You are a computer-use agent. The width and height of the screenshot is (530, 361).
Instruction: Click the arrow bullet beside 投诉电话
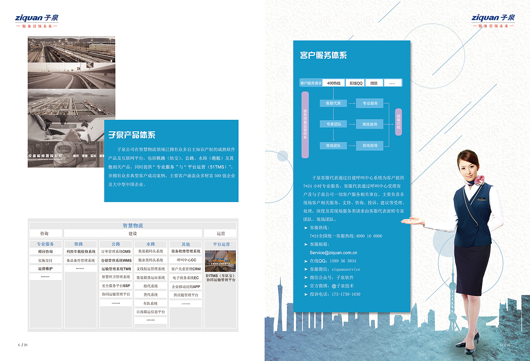pos(306,294)
